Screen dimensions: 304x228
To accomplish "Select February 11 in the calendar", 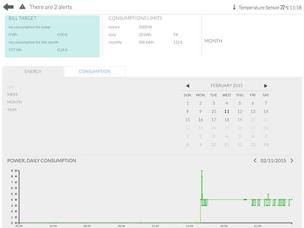I will pos(227,111).
